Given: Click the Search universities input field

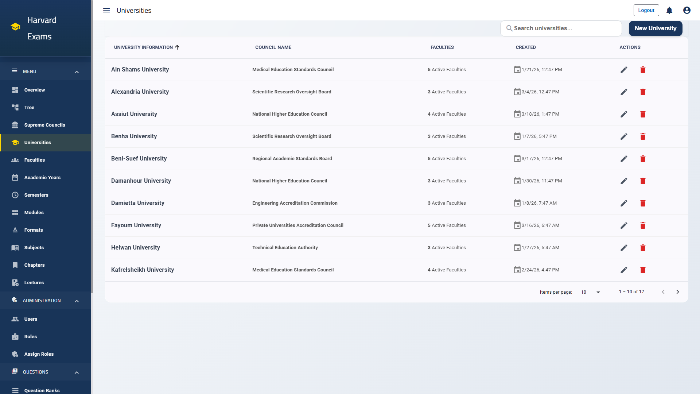Looking at the screenshot, I should (561, 28).
